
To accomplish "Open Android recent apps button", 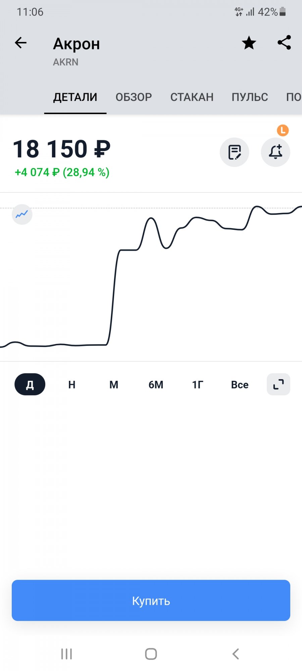I will click(66, 654).
